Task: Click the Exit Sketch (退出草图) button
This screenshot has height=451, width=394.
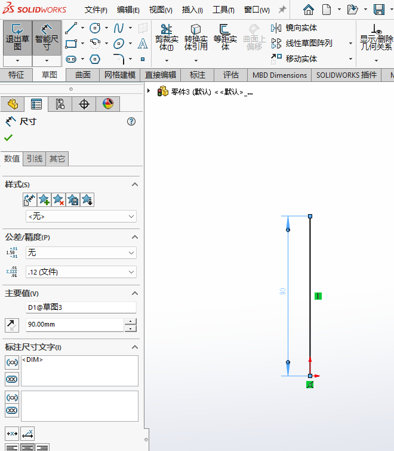Action: [x=17, y=38]
